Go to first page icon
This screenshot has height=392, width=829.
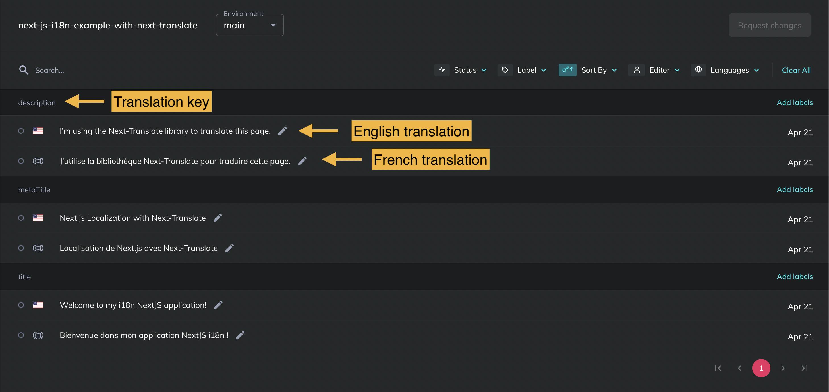(x=718, y=368)
